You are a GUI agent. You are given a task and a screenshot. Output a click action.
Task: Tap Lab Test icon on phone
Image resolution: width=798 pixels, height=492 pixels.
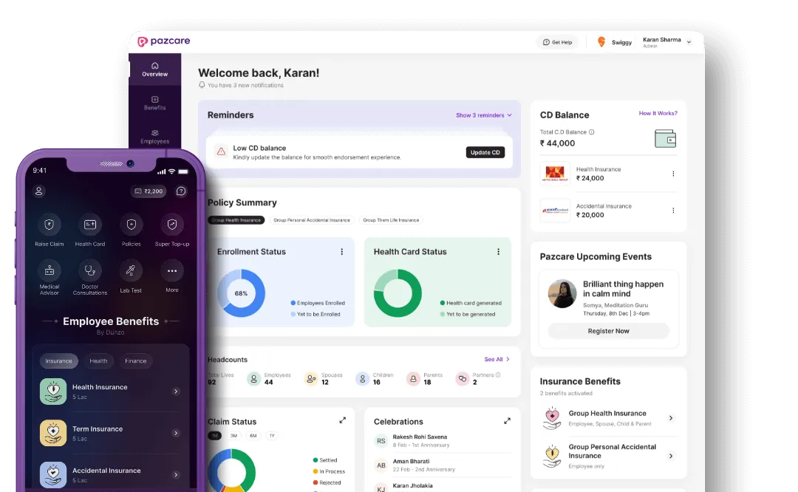click(131, 270)
